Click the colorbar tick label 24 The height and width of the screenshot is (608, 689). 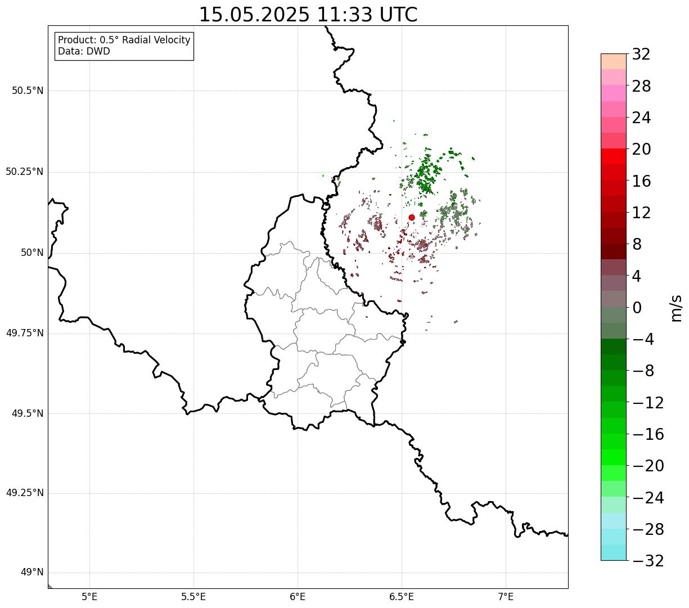(x=641, y=118)
